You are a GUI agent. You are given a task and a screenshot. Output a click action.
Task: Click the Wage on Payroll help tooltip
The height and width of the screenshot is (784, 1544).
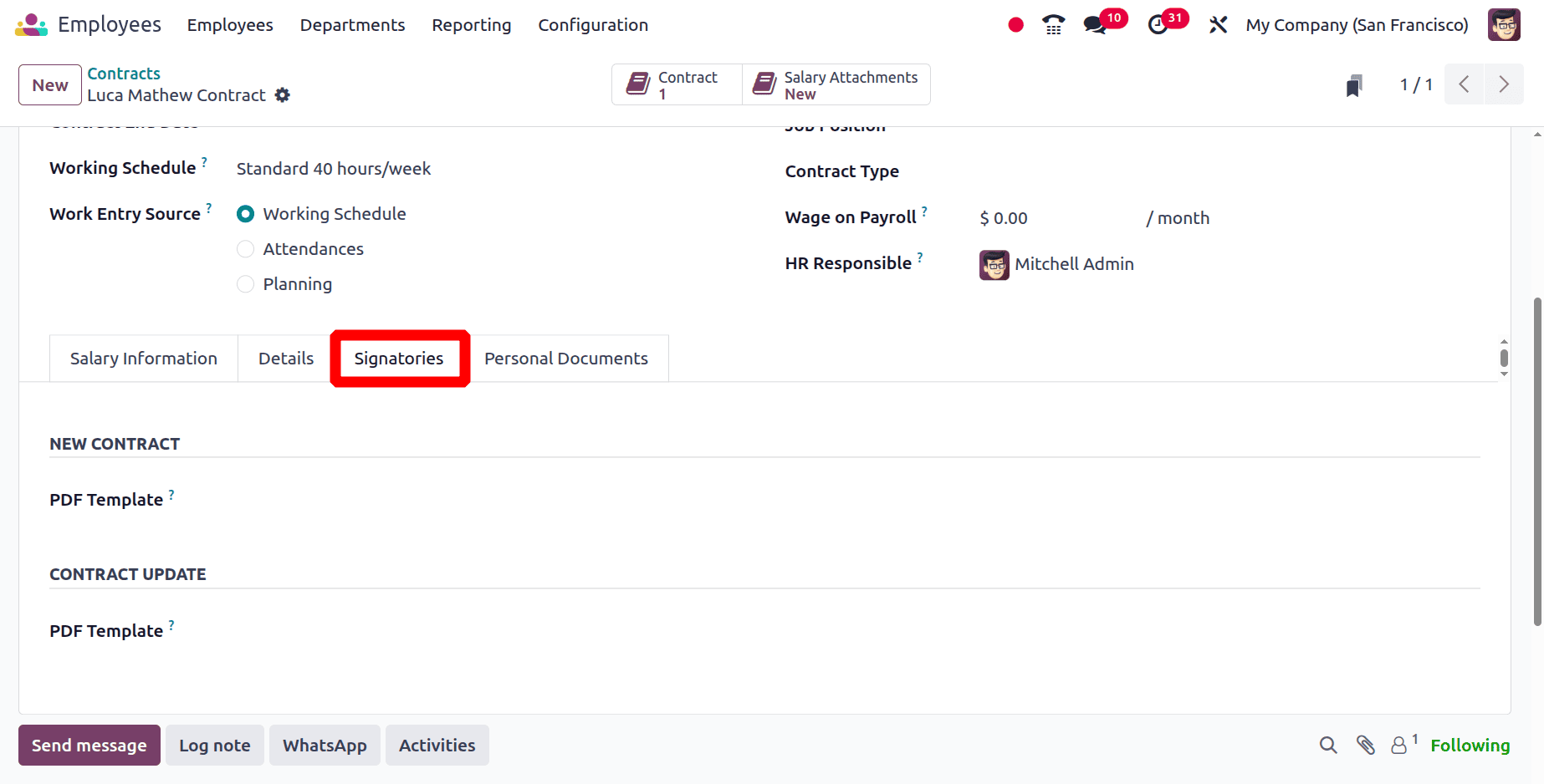pos(924,211)
